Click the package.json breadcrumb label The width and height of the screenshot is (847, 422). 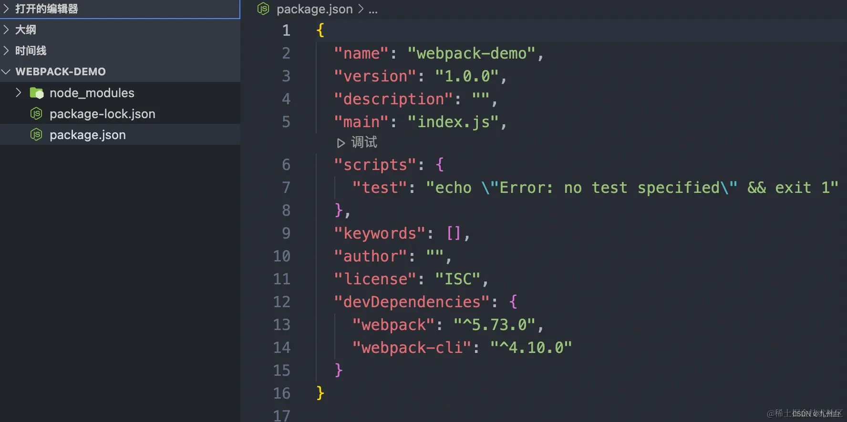tap(315, 9)
